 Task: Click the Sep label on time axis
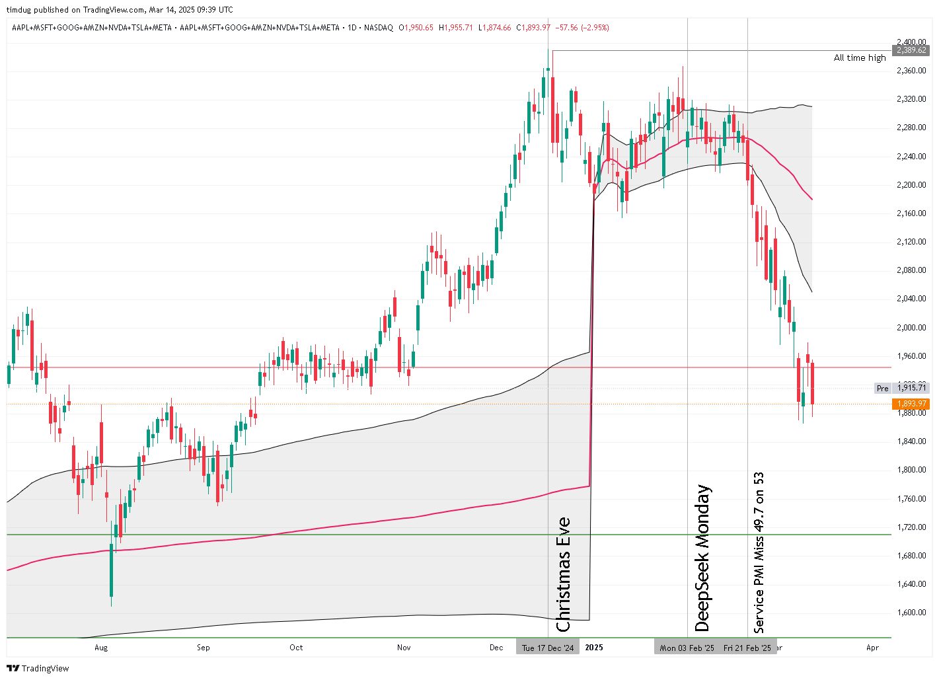coord(204,648)
